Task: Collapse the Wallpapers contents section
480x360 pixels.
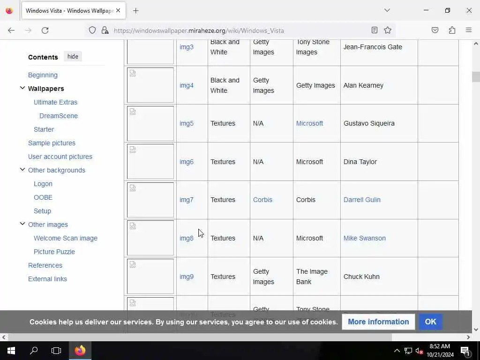Action: point(22,88)
